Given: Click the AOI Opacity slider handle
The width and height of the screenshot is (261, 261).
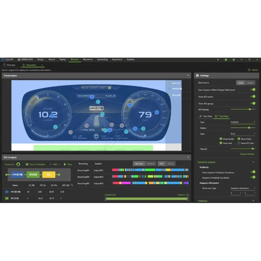Looking at the screenshot, I should [250, 109].
